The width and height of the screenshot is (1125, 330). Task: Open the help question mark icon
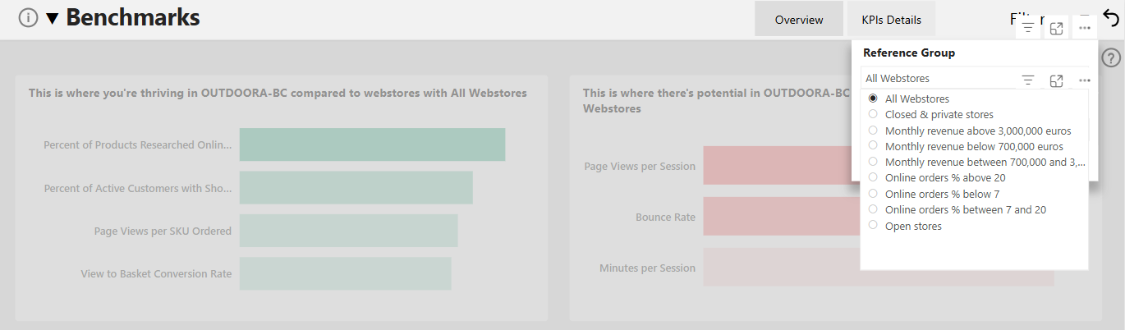tap(1110, 58)
